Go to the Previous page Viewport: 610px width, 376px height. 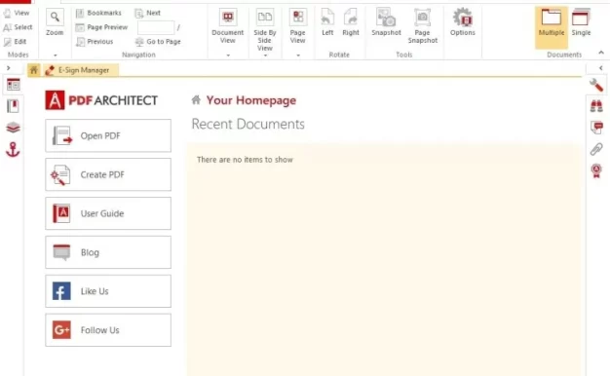click(95, 42)
